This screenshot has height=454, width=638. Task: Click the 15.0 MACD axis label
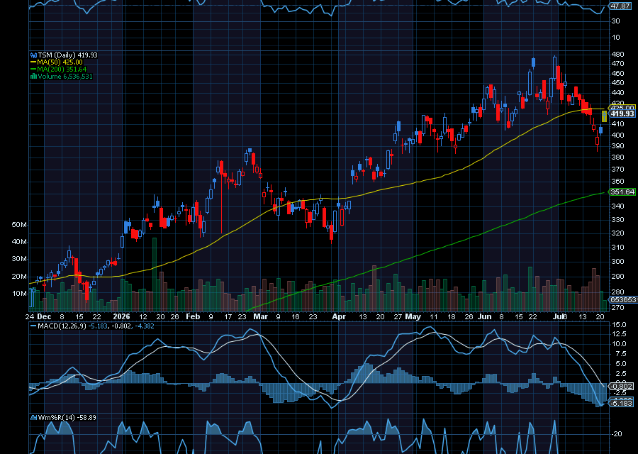[618, 324]
